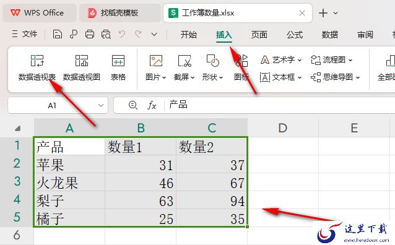This screenshot has height=245, width=395.
Task: Switch to 找稻壳模板 tab
Action: point(119,13)
